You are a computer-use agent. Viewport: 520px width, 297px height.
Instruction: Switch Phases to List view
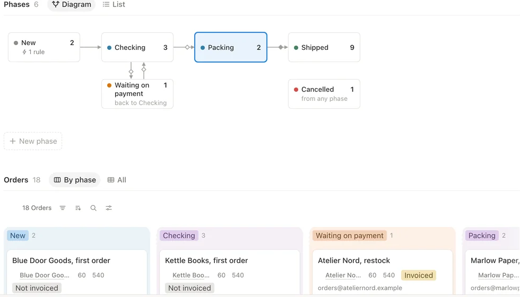(x=114, y=5)
